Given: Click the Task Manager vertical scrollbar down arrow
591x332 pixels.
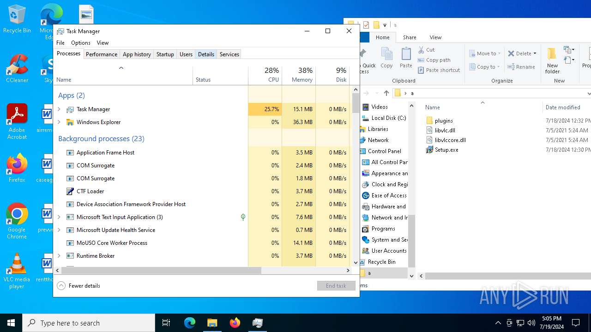Looking at the screenshot, I should coord(356,262).
